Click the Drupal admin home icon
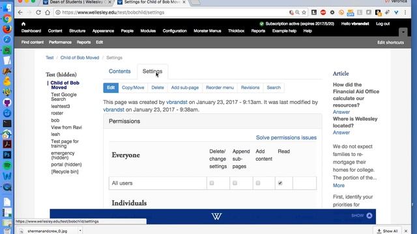Screen dimensions: 417x234 pyautogui.click(x=23, y=24)
